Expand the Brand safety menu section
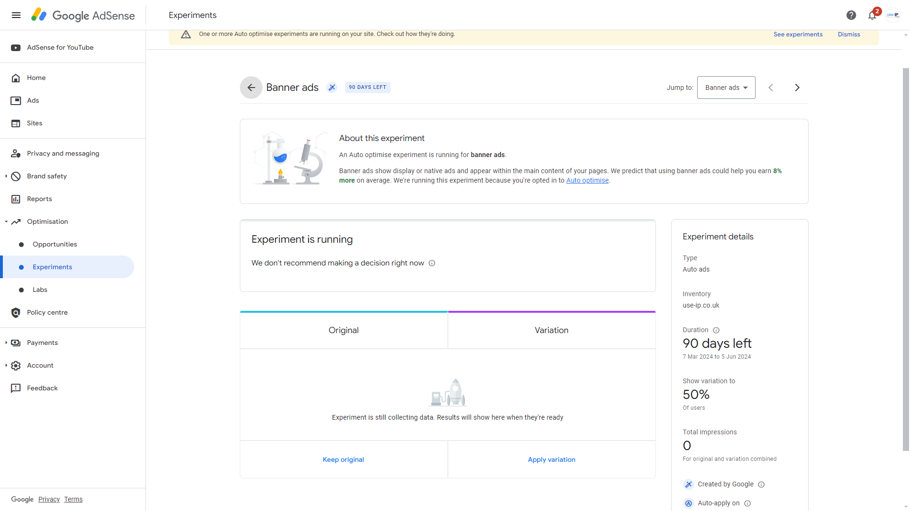 (x=6, y=176)
